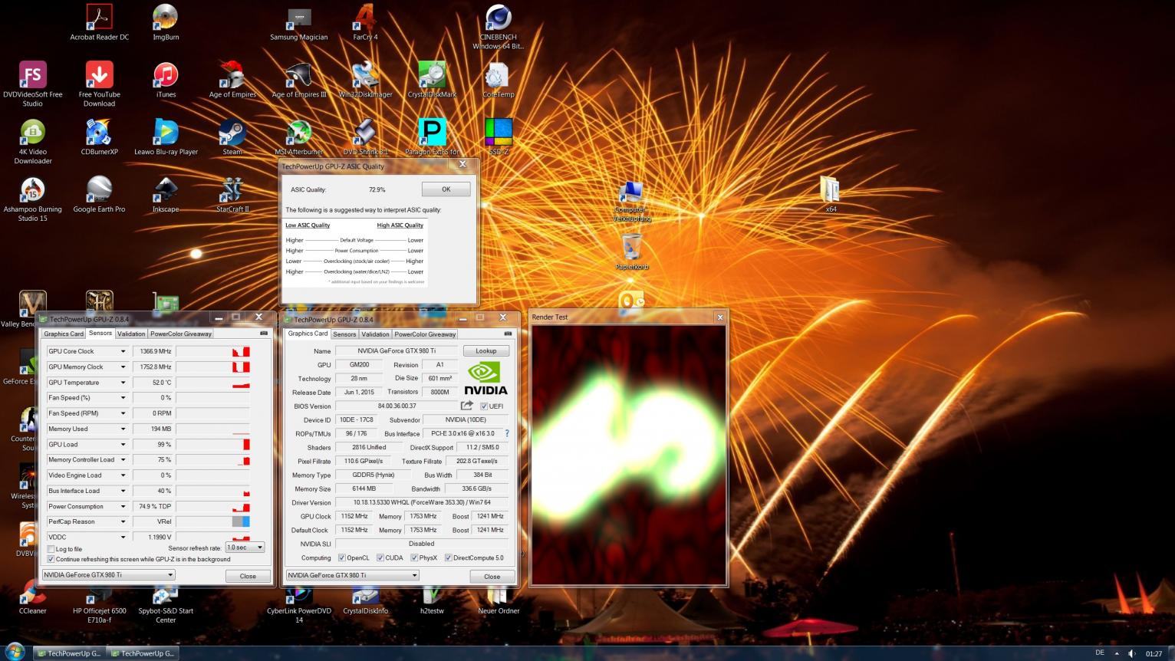1175x661 pixels.
Task: Click the GPU Name field NVIDIA GeForce GTX 980 Ti
Action: tap(396, 350)
